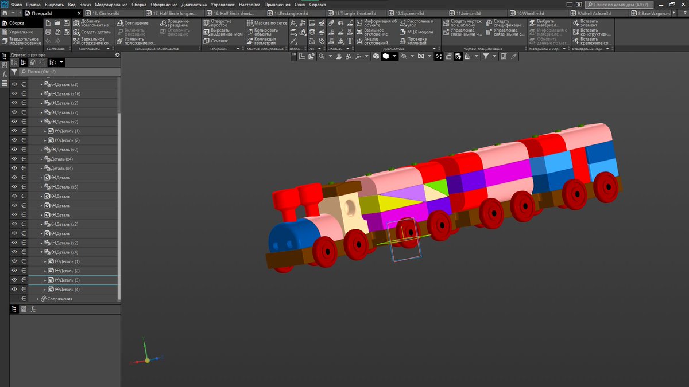This screenshot has height=387, width=689.
Task: Click the Добавить компонент из... tool
Action: click(92, 23)
